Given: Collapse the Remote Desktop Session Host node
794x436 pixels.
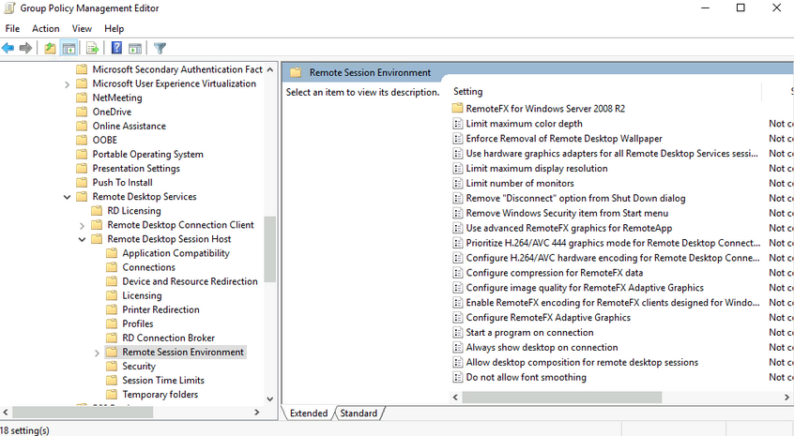Looking at the screenshot, I should click(x=82, y=239).
